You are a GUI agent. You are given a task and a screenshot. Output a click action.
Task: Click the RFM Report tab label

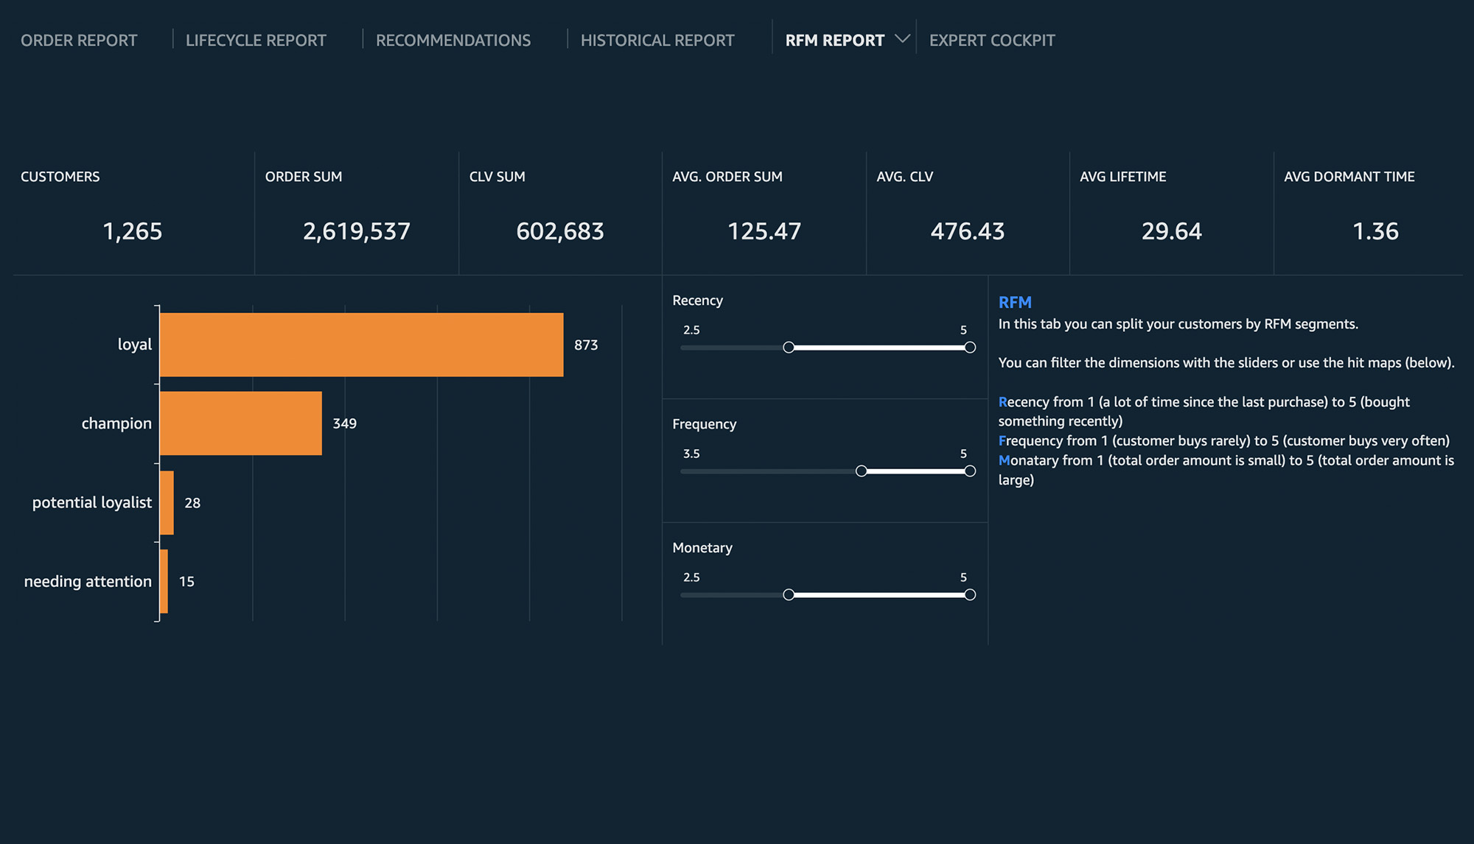tap(834, 41)
